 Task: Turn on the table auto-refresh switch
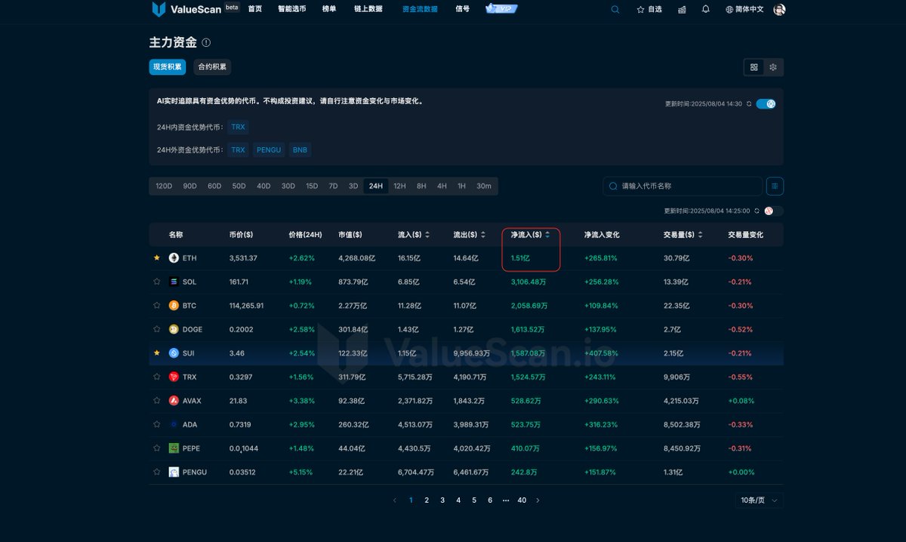[773, 211]
